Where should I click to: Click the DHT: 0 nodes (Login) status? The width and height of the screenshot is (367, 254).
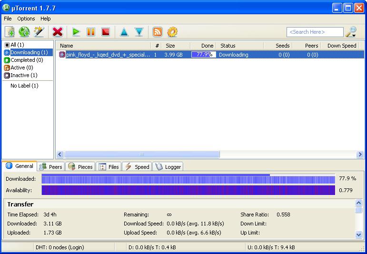click(60, 247)
